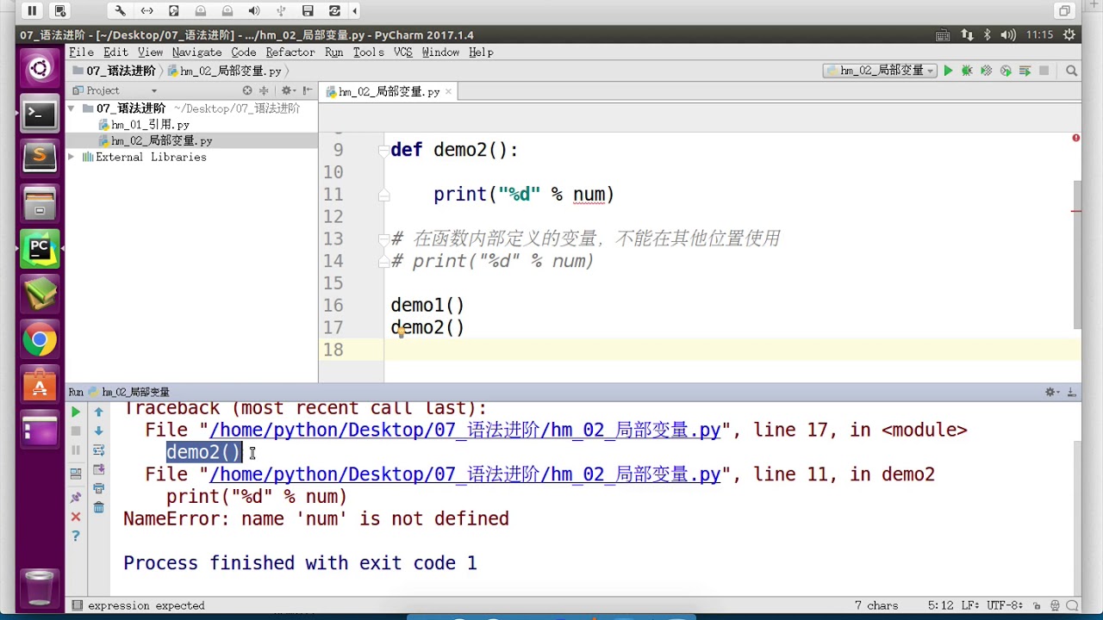1103x620 pixels.
Task: Open the Tools menu
Action: (x=368, y=53)
